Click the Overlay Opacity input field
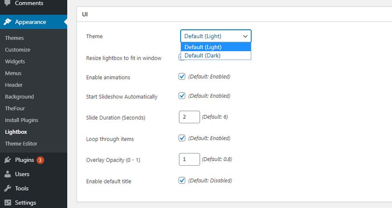Viewport: 392px width, 208px height. click(x=189, y=160)
